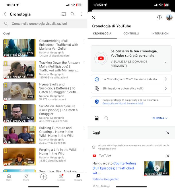Play the Tracking Down the Amazon Mafia thumbnail

20,70
